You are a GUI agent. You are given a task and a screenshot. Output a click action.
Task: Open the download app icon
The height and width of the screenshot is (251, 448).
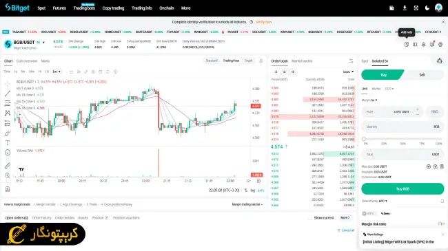point(405,8)
